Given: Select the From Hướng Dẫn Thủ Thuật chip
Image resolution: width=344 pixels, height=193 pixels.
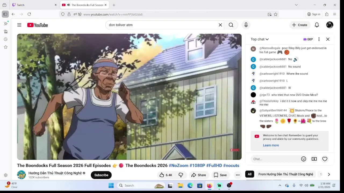Looking at the screenshot, I should coord(286,174).
